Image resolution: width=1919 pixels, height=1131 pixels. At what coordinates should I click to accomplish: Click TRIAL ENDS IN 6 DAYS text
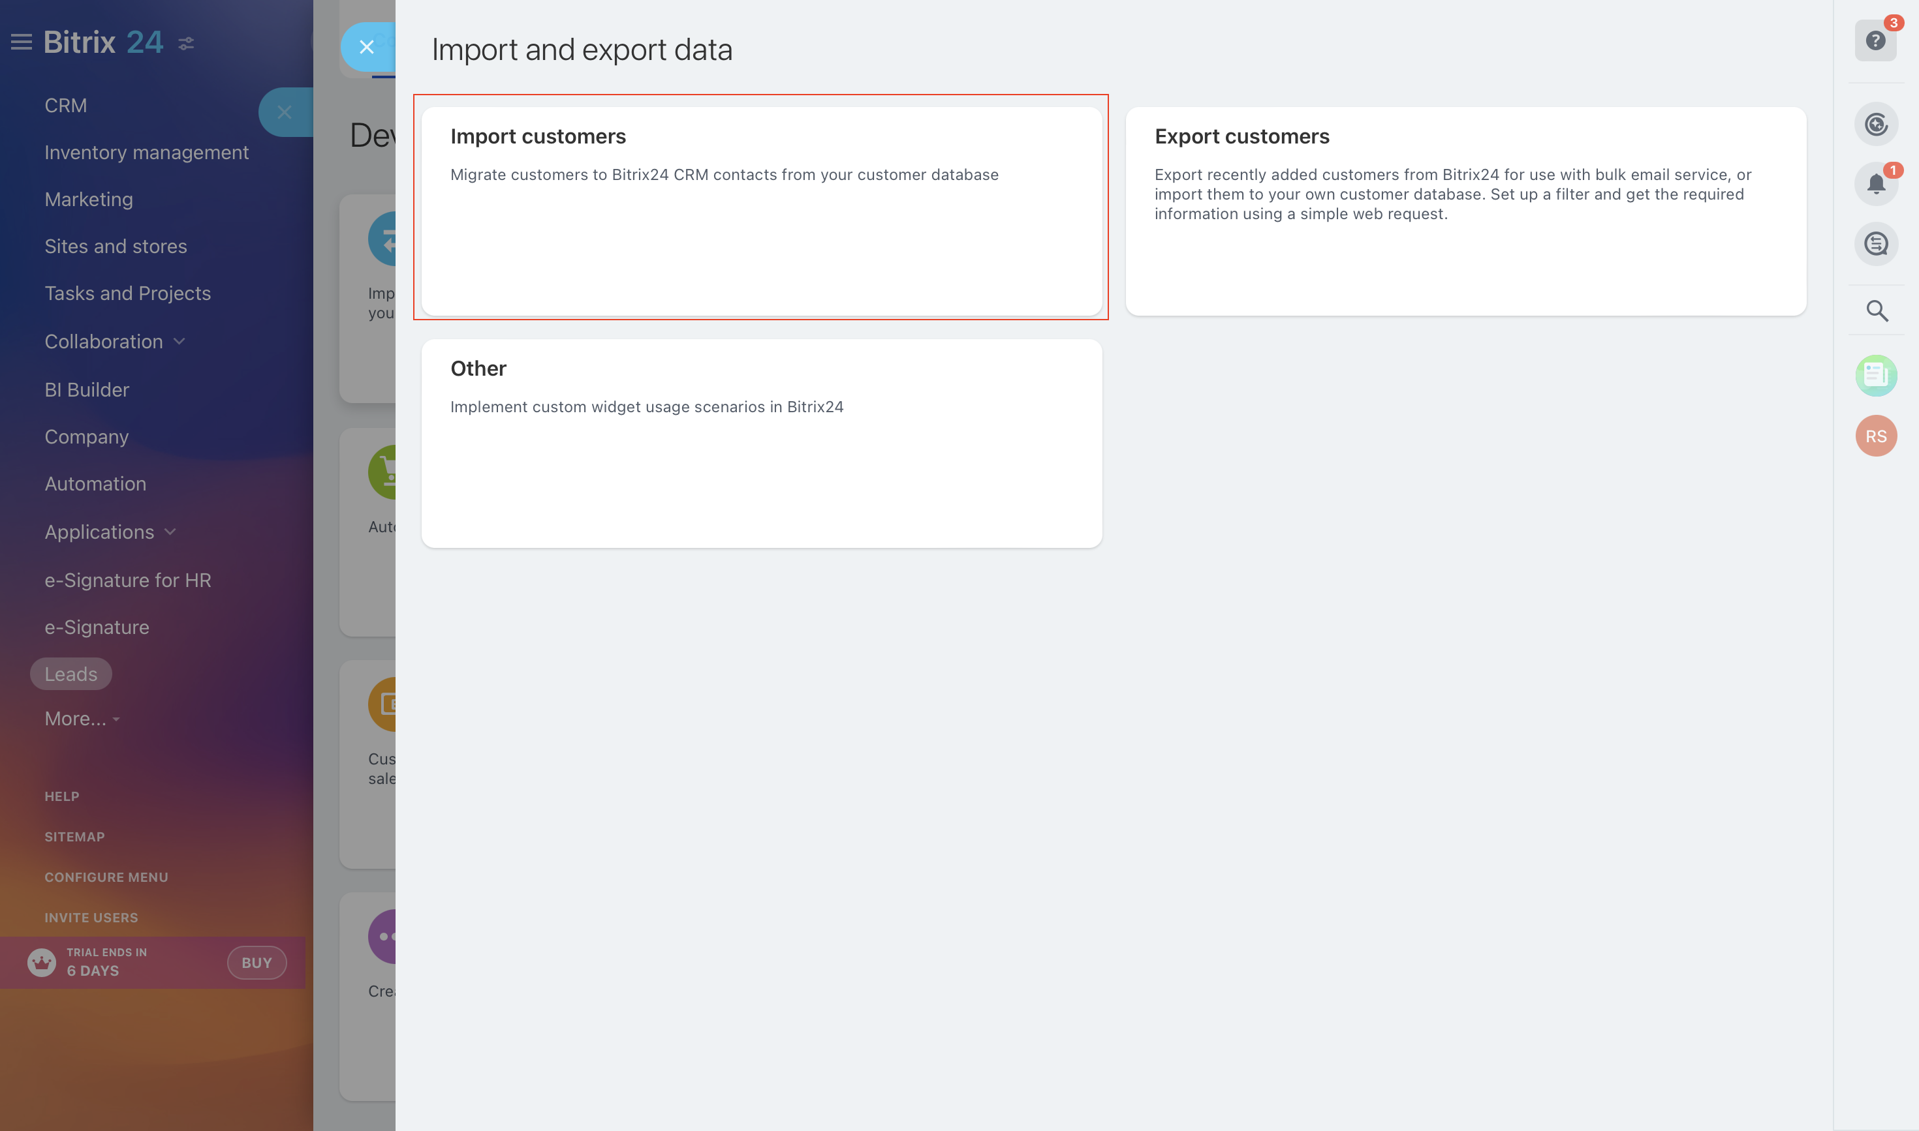click(107, 962)
